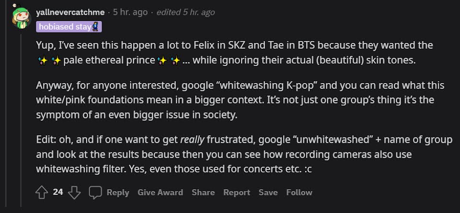Save this comment
The image size is (460, 213).
tap(268, 192)
